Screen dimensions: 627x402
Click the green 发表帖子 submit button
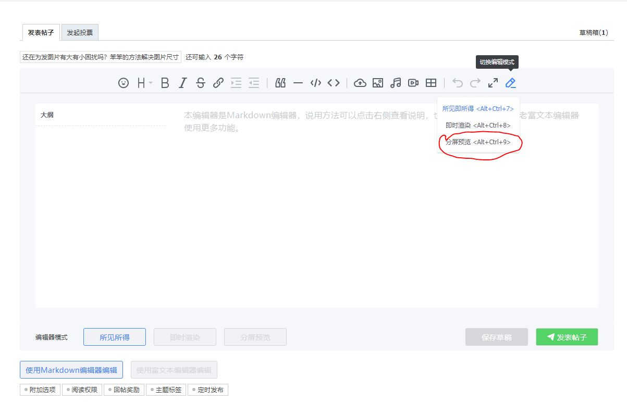click(x=567, y=337)
